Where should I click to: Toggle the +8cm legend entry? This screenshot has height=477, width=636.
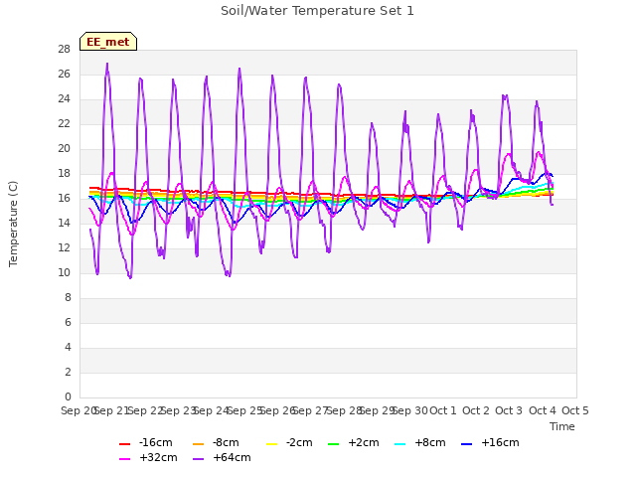419,442
